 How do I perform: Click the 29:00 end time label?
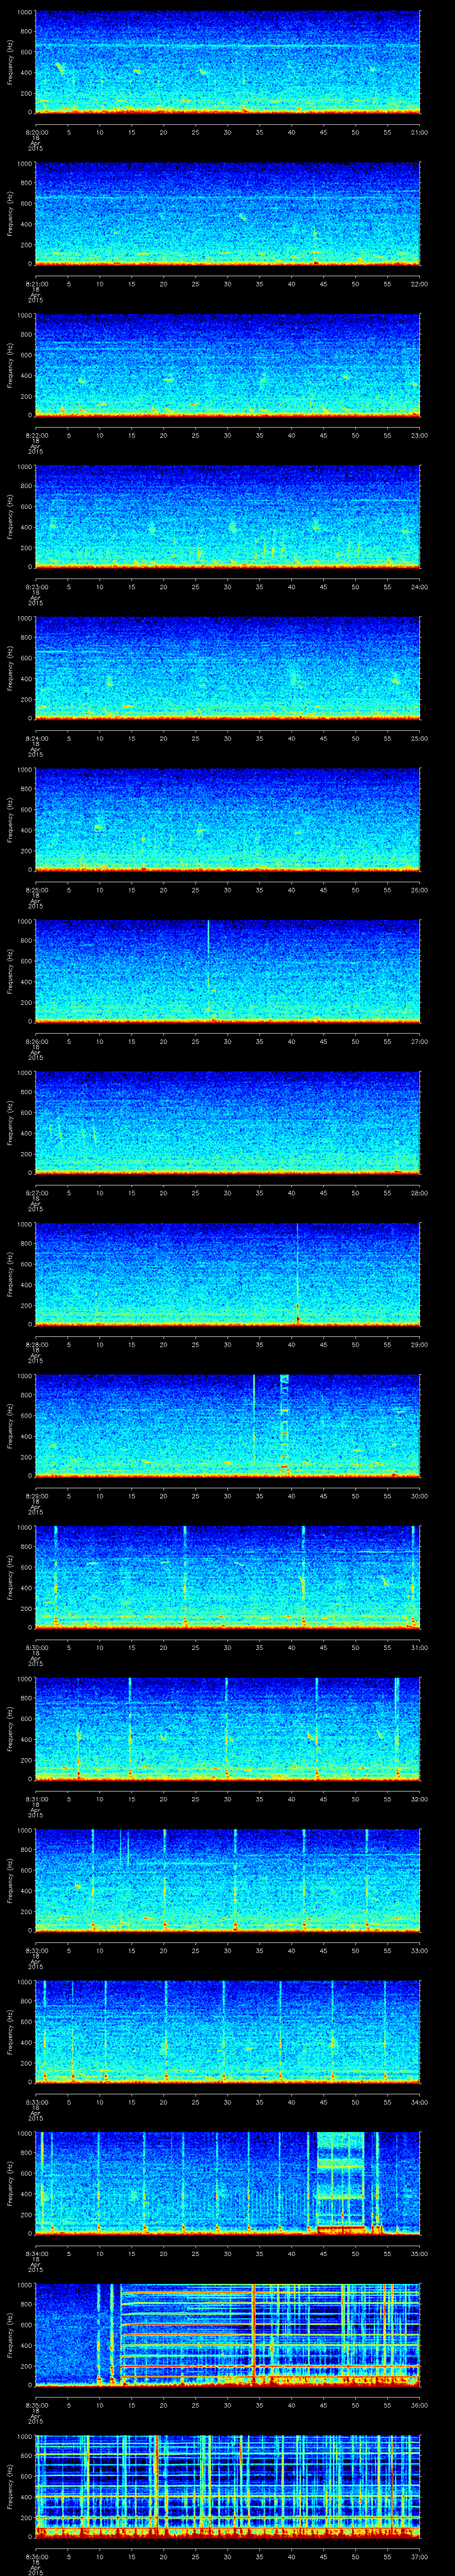pyautogui.click(x=420, y=1344)
